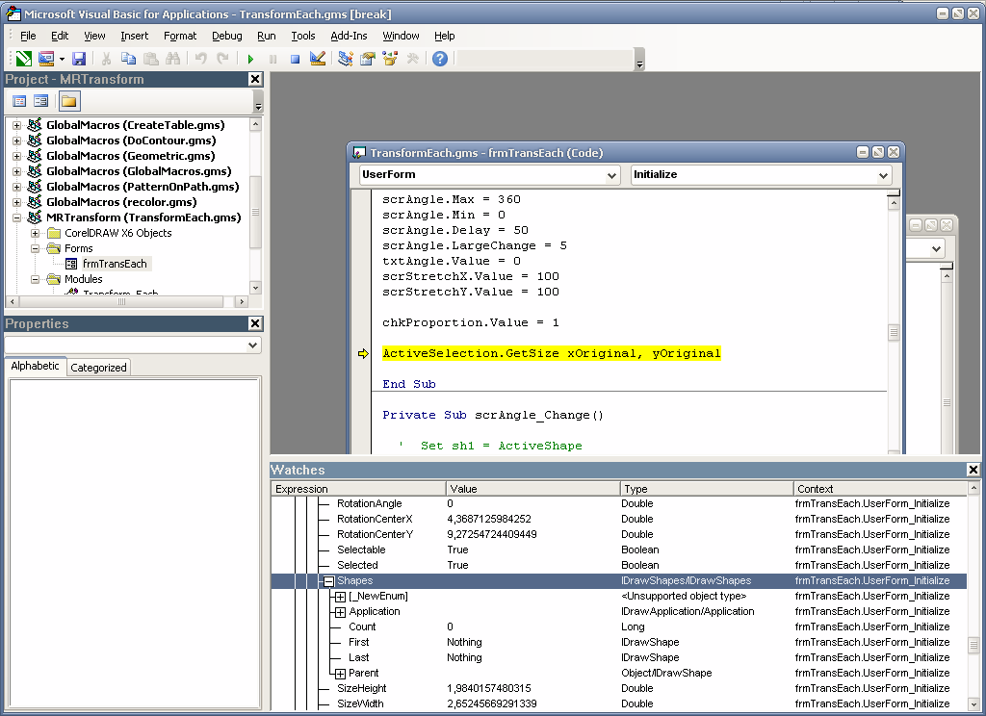Collapse the Shapes node in Watches
The width and height of the screenshot is (986, 716).
point(328,581)
